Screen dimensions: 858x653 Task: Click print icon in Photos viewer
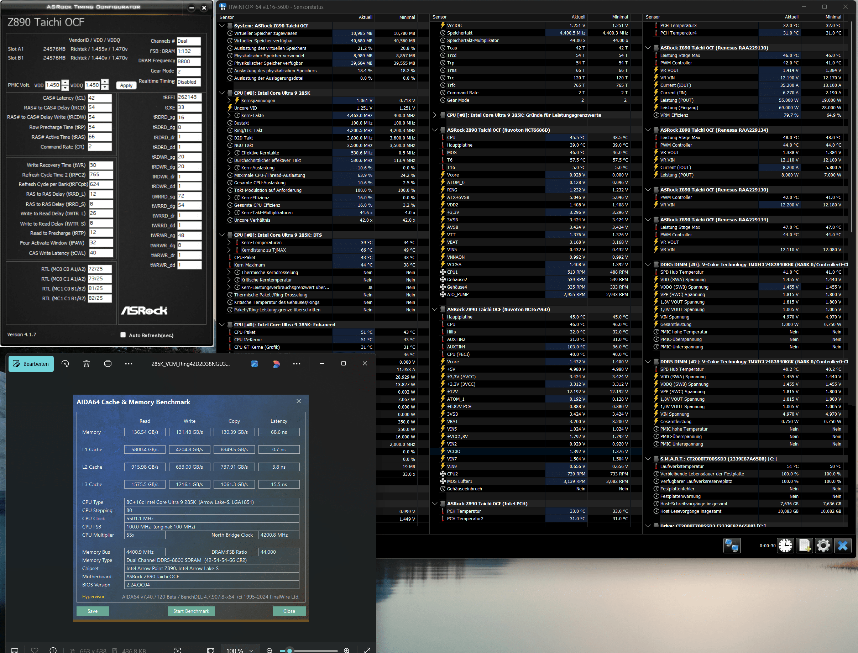point(108,364)
